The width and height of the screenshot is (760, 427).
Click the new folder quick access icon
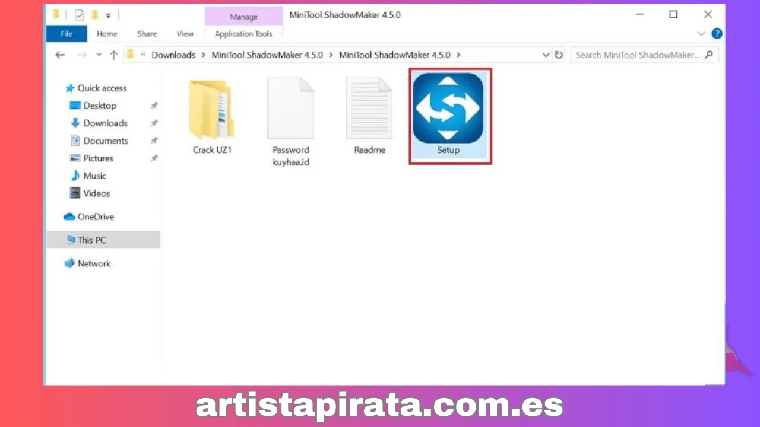(94, 15)
